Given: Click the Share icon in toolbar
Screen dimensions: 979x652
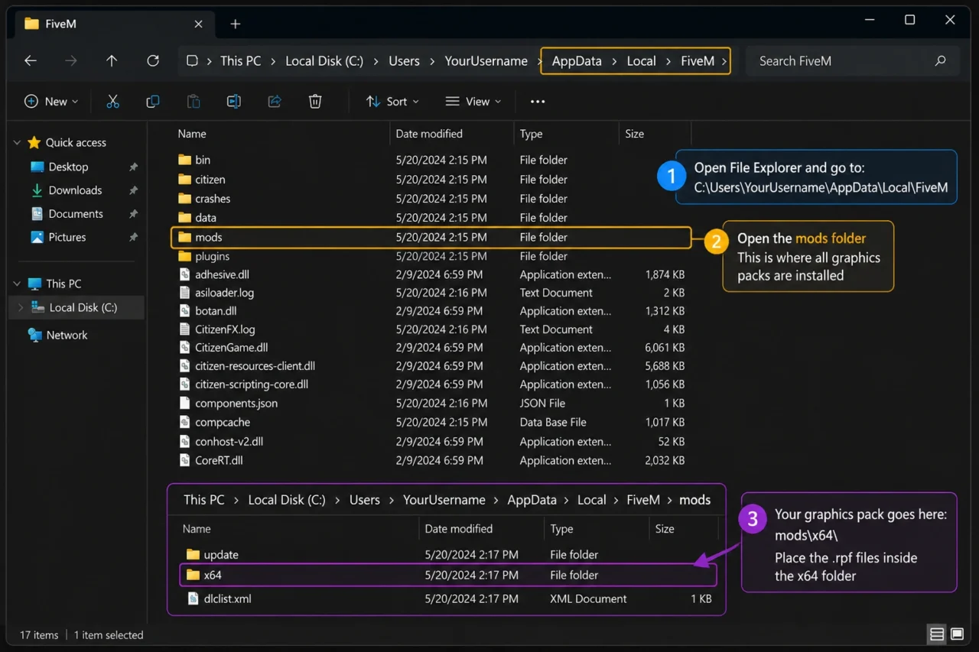Looking at the screenshot, I should coord(275,102).
